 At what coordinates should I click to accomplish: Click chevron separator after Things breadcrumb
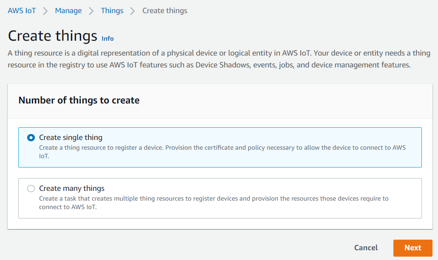[x=133, y=11]
